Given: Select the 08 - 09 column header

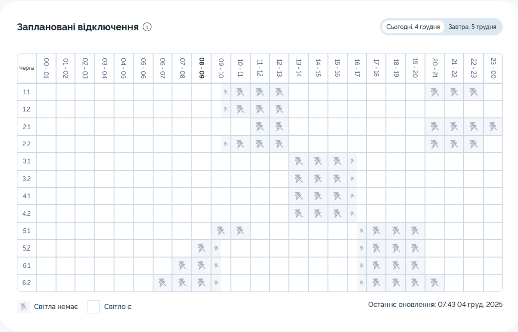Looking at the screenshot, I should (x=201, y=68).
